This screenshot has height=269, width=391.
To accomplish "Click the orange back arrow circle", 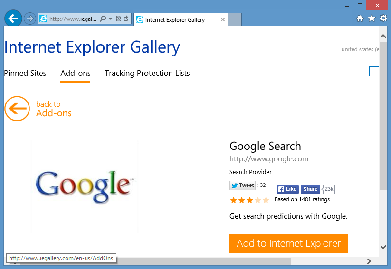I will (x=17, y=109).
